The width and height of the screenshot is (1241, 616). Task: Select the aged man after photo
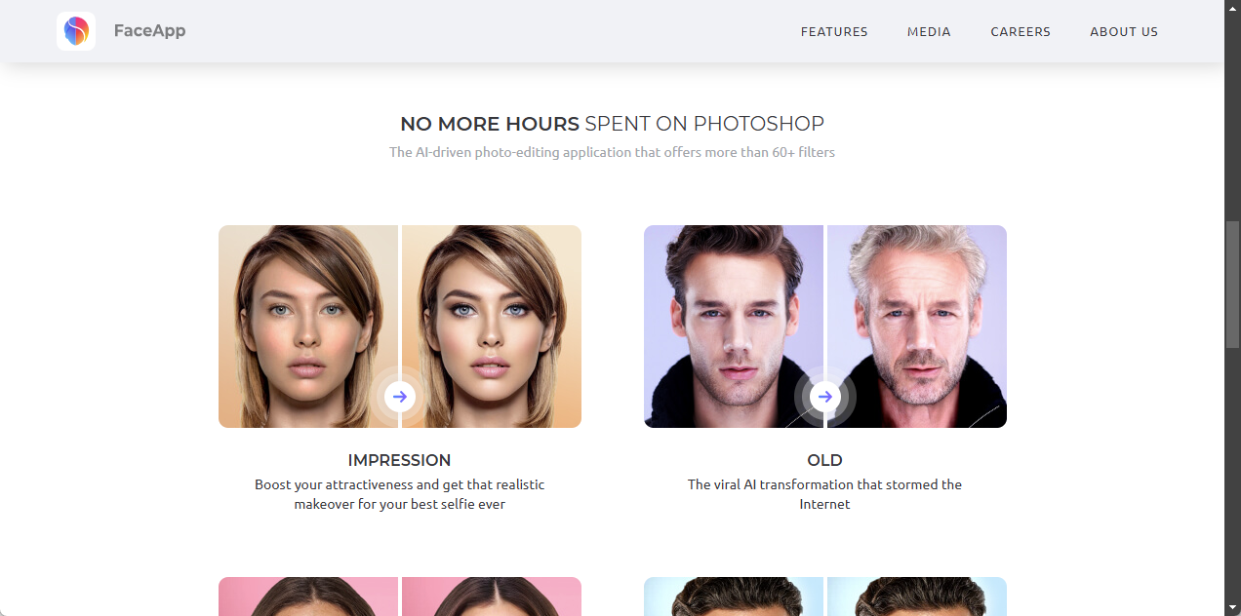917,327
